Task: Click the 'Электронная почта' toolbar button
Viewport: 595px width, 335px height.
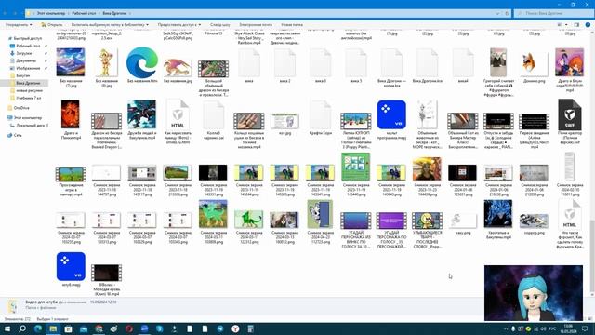Action: (x=256, y=25)
